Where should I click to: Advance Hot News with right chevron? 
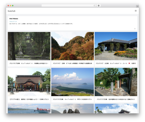(x=135, y=29)
